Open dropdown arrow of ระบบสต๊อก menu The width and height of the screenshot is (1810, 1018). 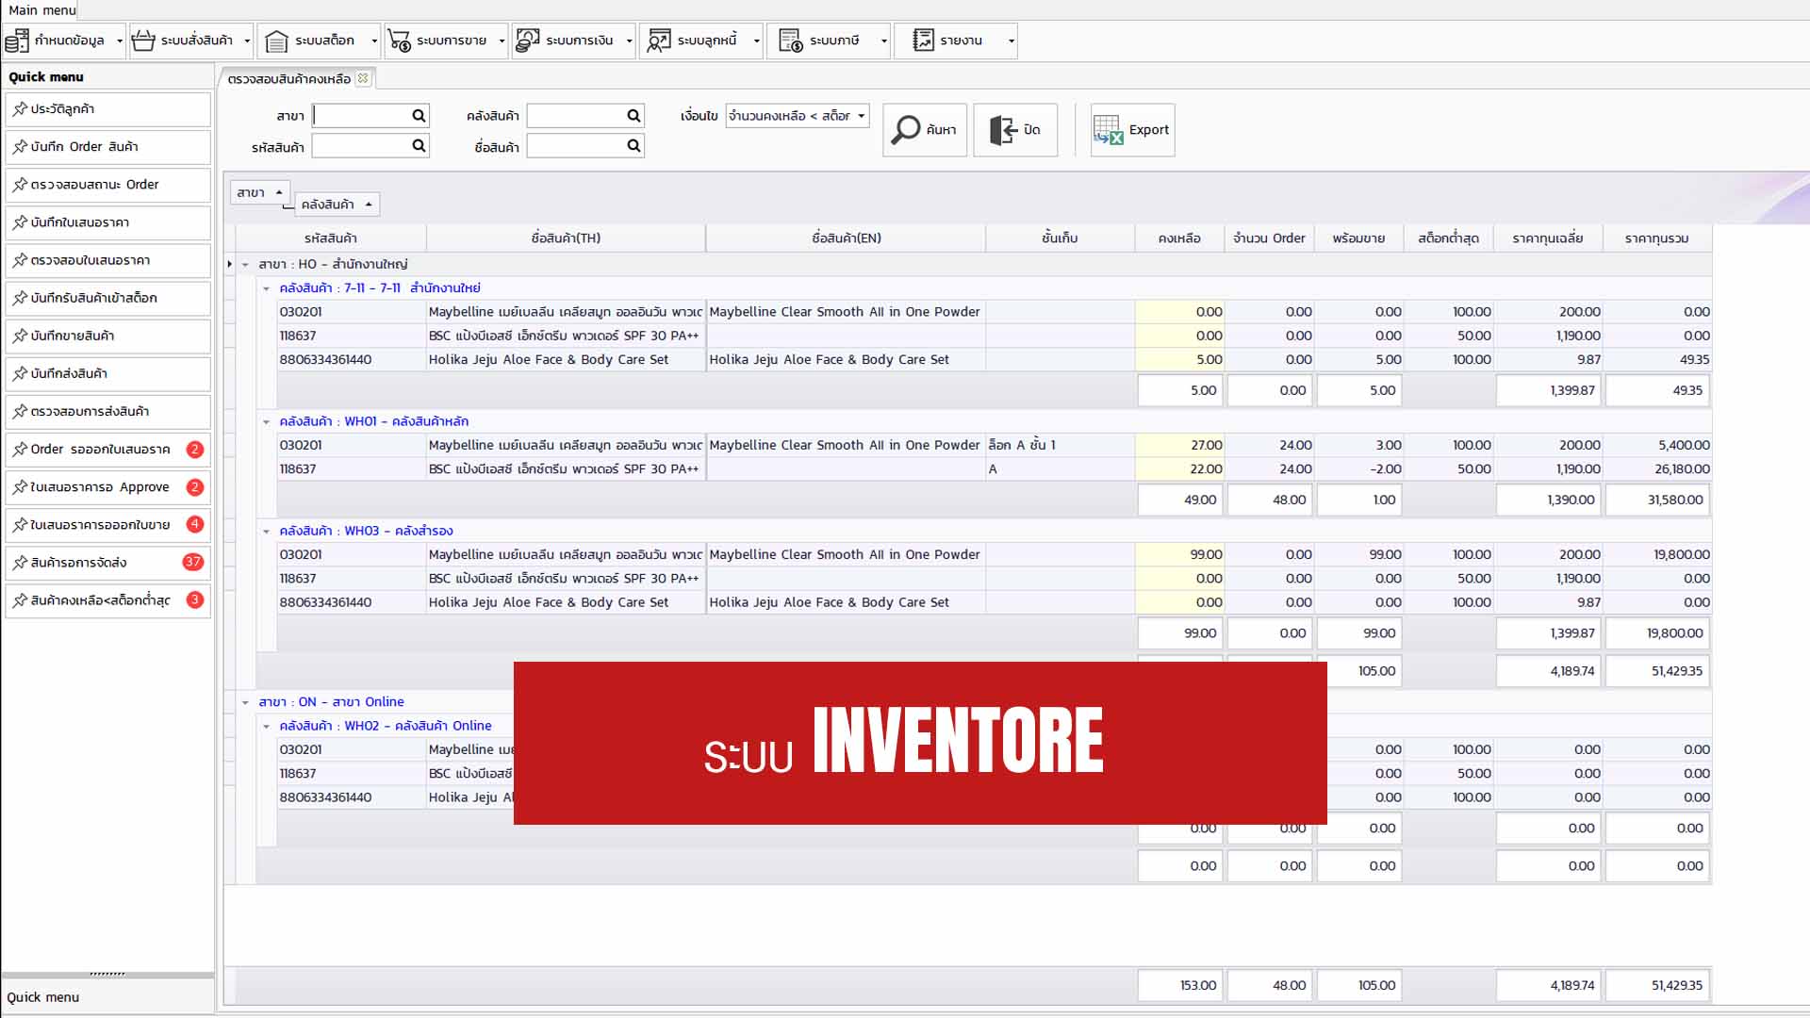tap(374, 41)
